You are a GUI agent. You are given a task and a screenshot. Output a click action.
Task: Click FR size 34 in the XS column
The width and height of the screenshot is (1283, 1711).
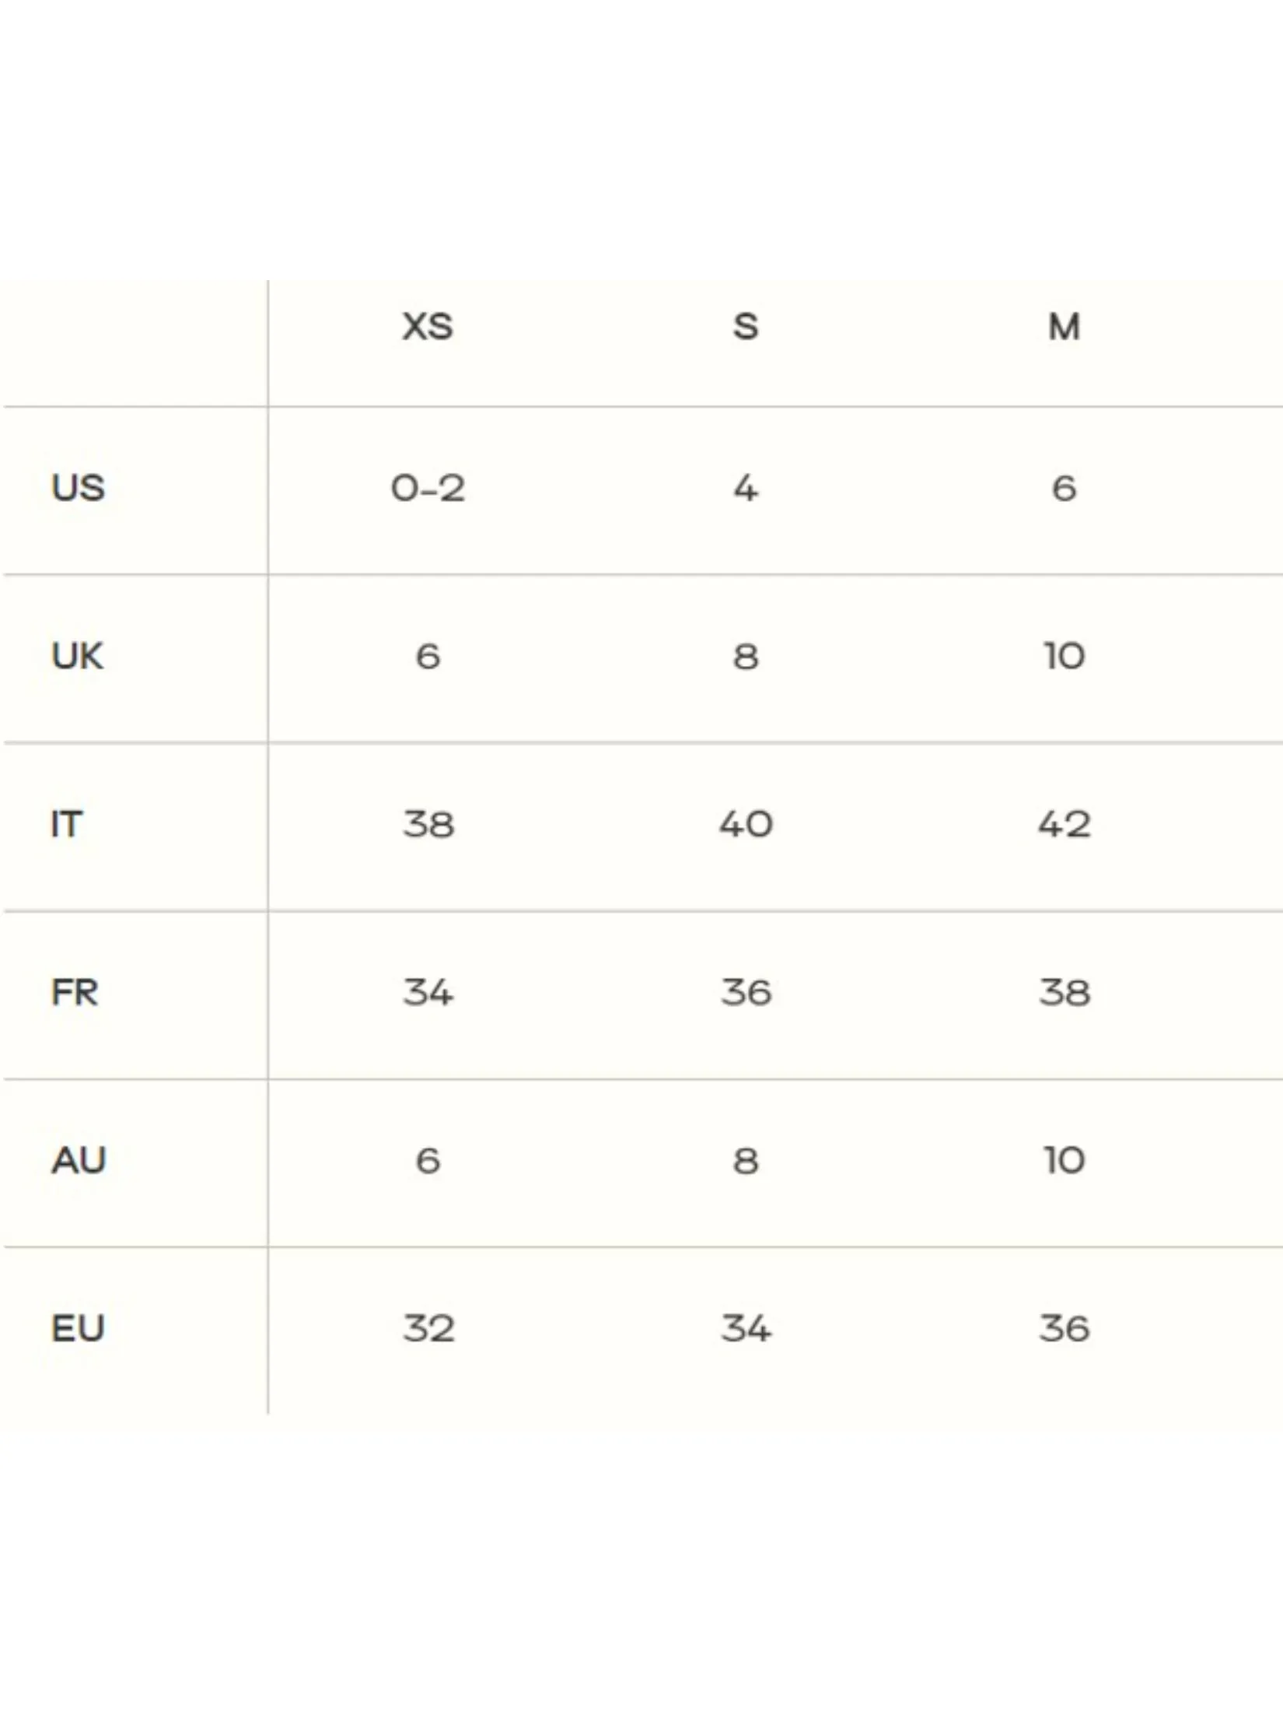(428, 993)
